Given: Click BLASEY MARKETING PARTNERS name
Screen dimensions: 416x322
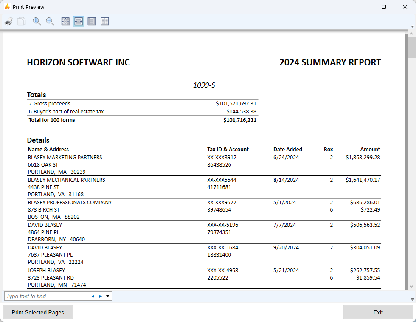Looking at the screenshot, I should [65, 158].
